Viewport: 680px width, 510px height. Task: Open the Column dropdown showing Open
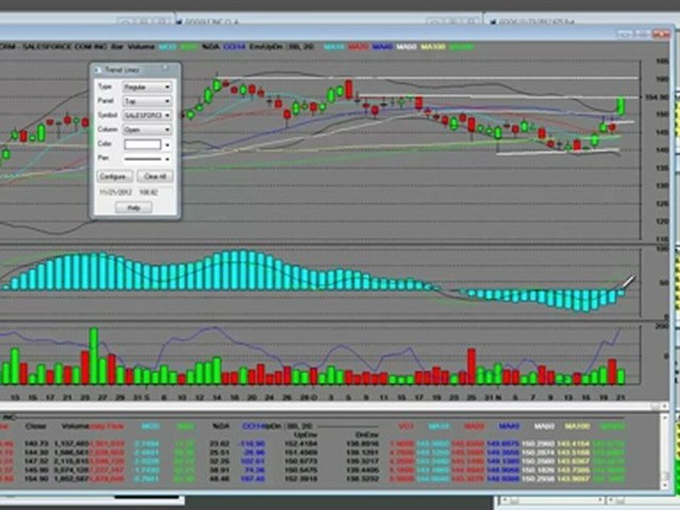point(147,130)
